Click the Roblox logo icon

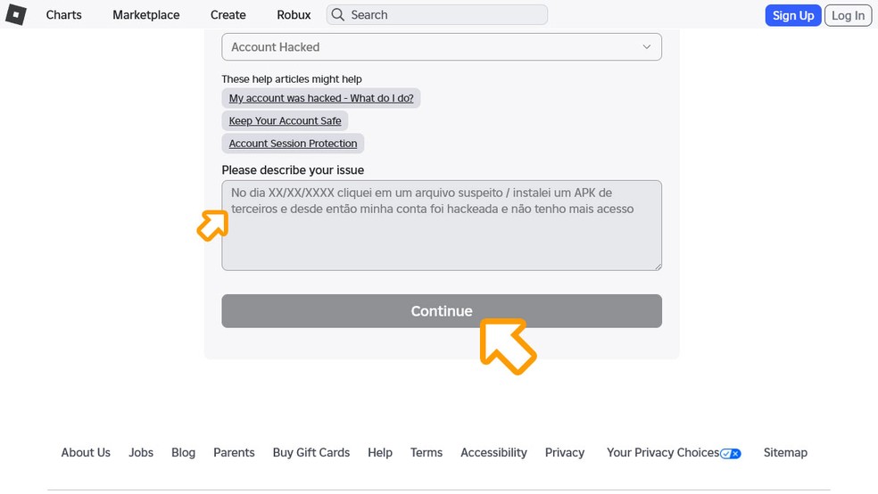tap(16, 14)
